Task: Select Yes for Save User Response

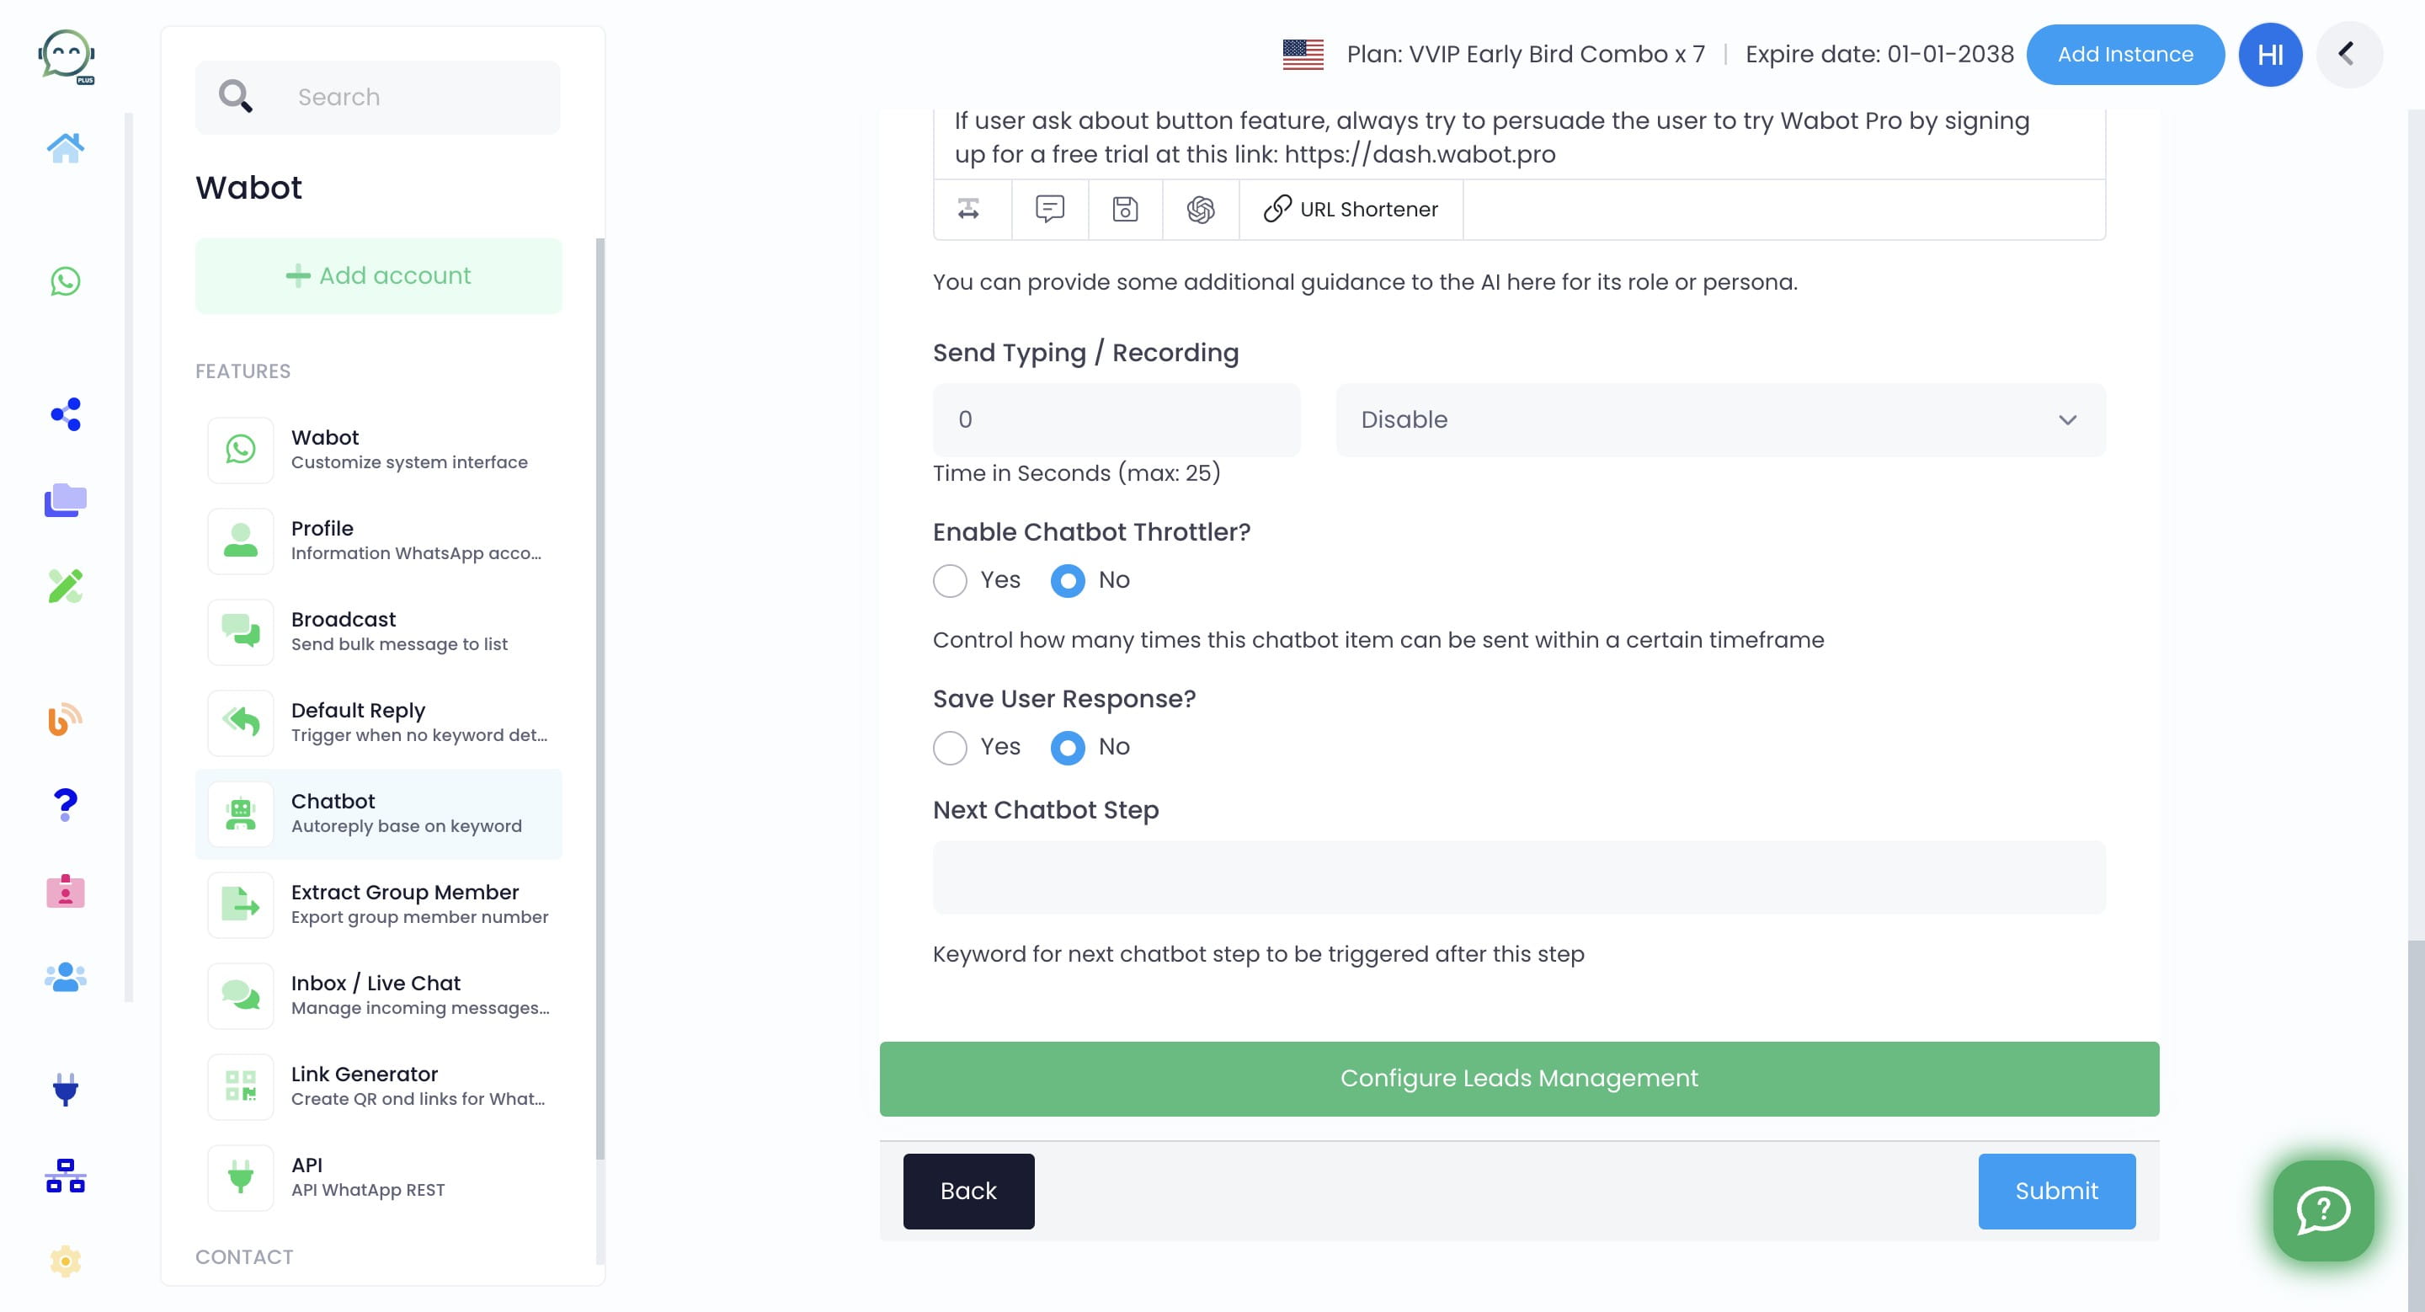Action: click(x=950, y=747)
